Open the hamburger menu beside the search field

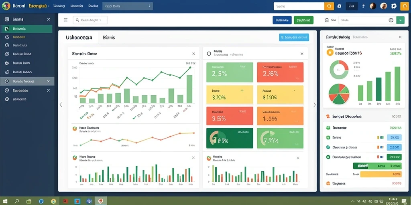coord(65,20)
